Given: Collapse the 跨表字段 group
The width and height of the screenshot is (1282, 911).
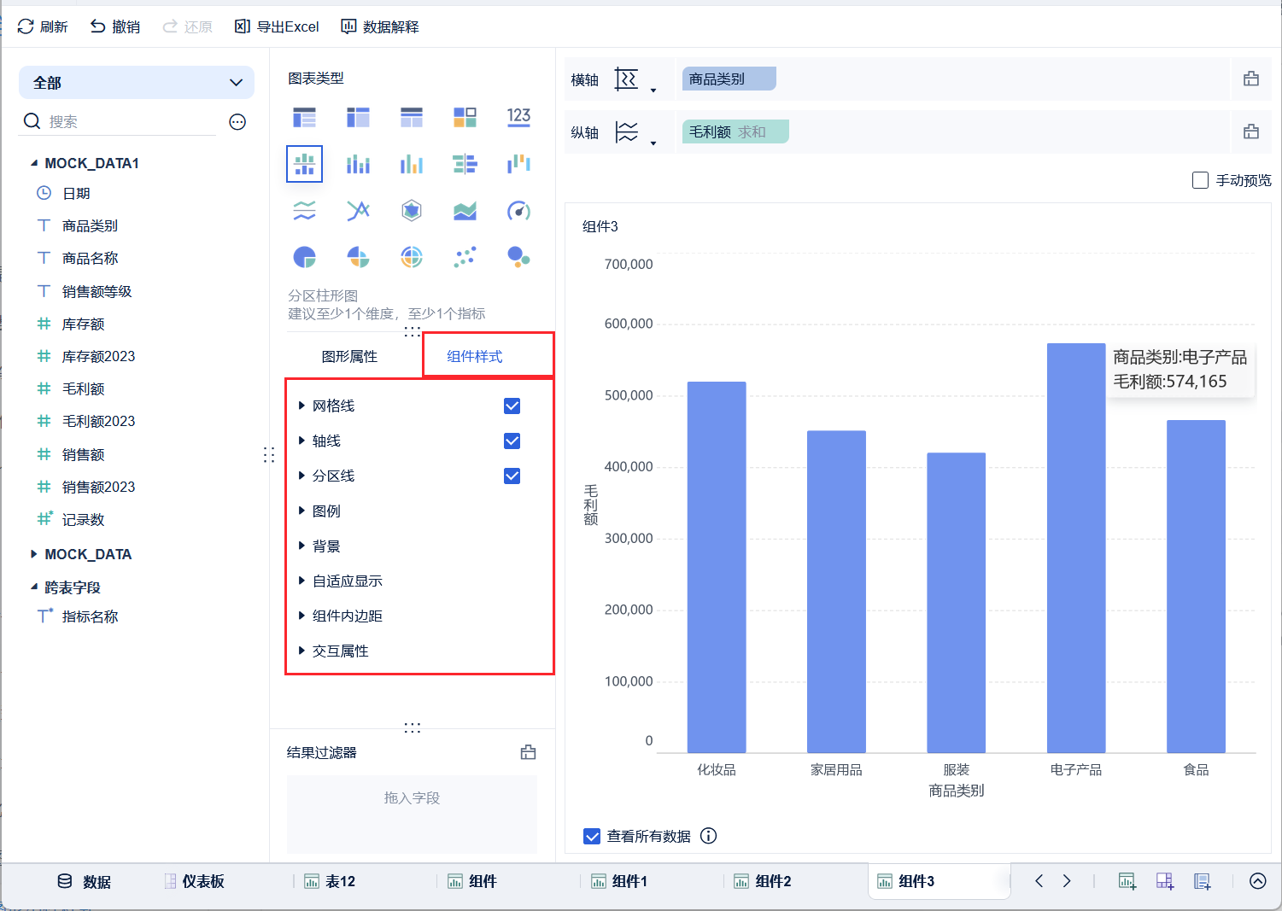Looking at the screenshot, I should 34,587.
